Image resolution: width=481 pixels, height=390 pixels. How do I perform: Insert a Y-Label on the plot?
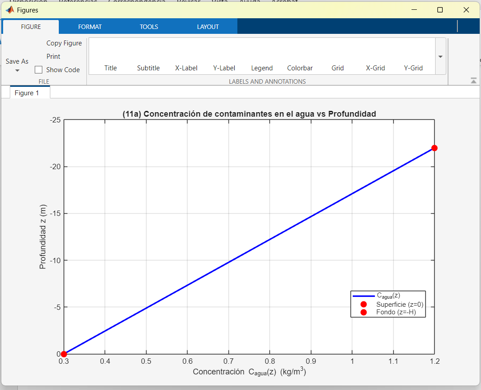click(224, 68)
